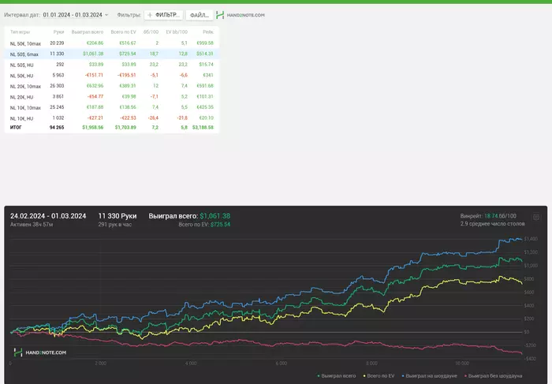Click Винрейт 18.74 бб/100 in chart header

tap(488, 216)
